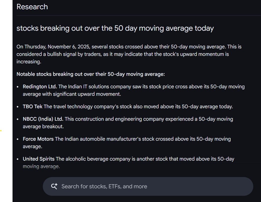Click the bullet icon beside United Spirits
Image resolution: width=261 pixels, height=202 pixels.
(x=18, y=159)
